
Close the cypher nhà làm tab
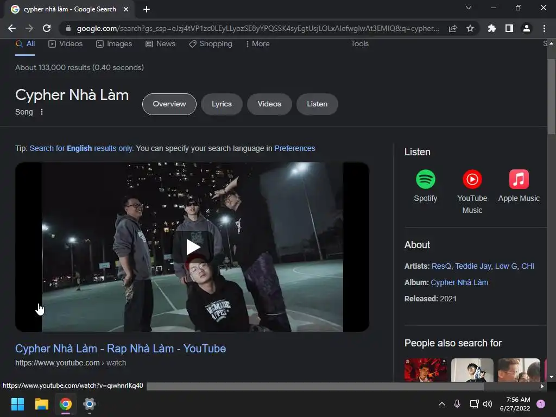126,9
